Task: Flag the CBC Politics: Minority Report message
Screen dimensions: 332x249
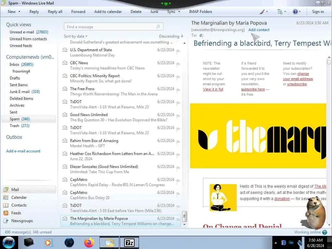Action: click(178, 77)
